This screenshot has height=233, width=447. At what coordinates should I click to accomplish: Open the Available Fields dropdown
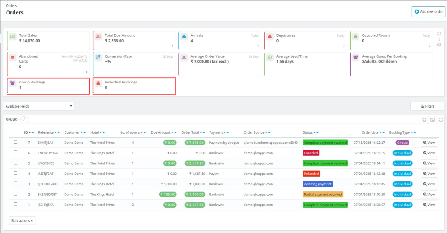coord(39,106)
